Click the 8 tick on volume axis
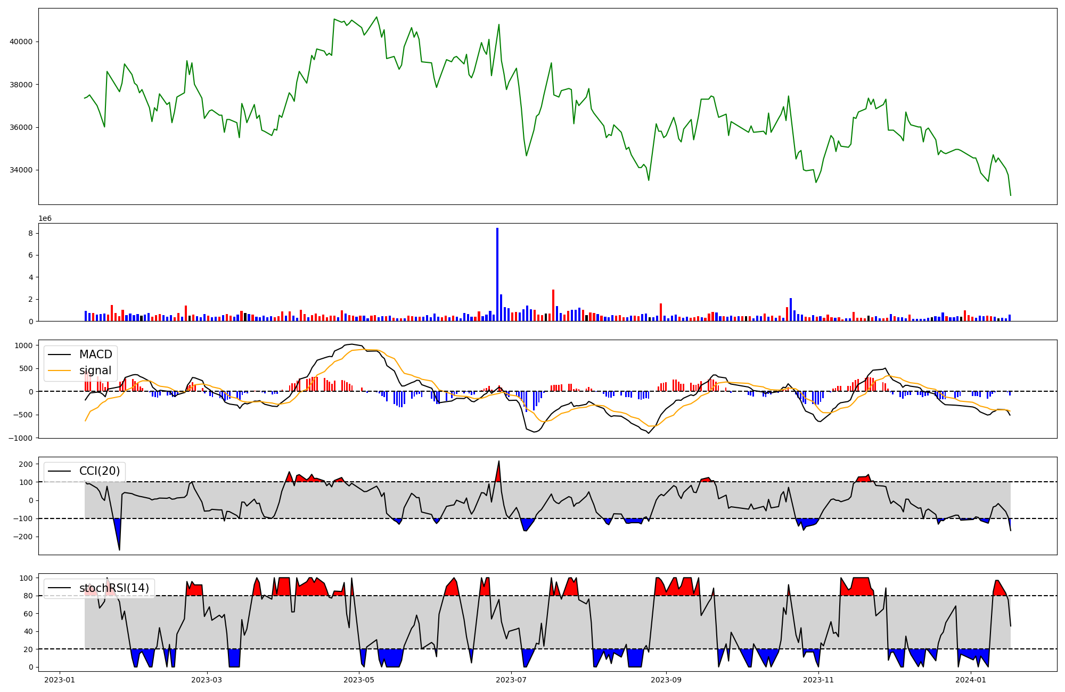This screenshot has width=1065, height=692. click(x=31, y=233)
